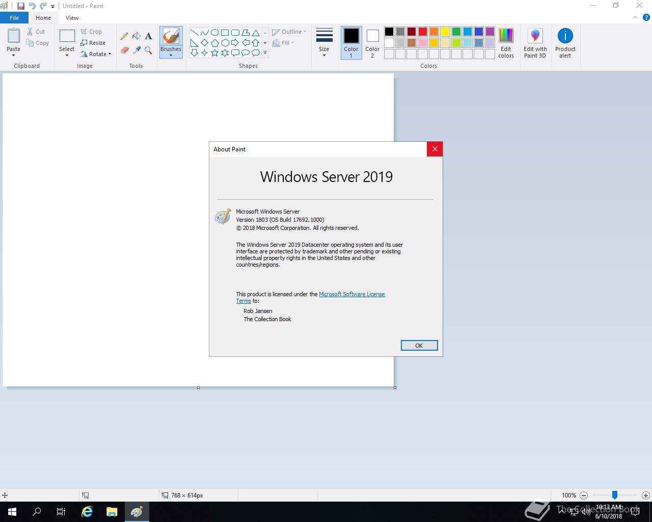Viewport: 652px width, 522px height.
Task: Activate Color 1 foreground selector
Action: point(351,43)
